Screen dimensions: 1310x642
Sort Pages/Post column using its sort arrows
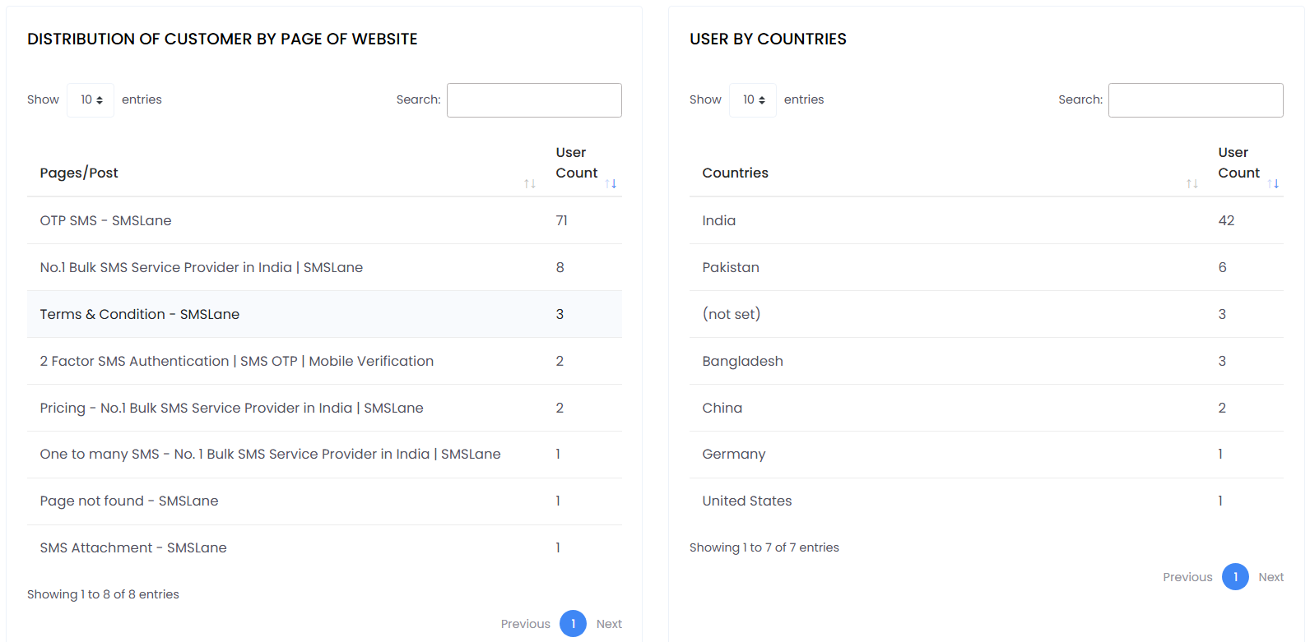point(530,183)
